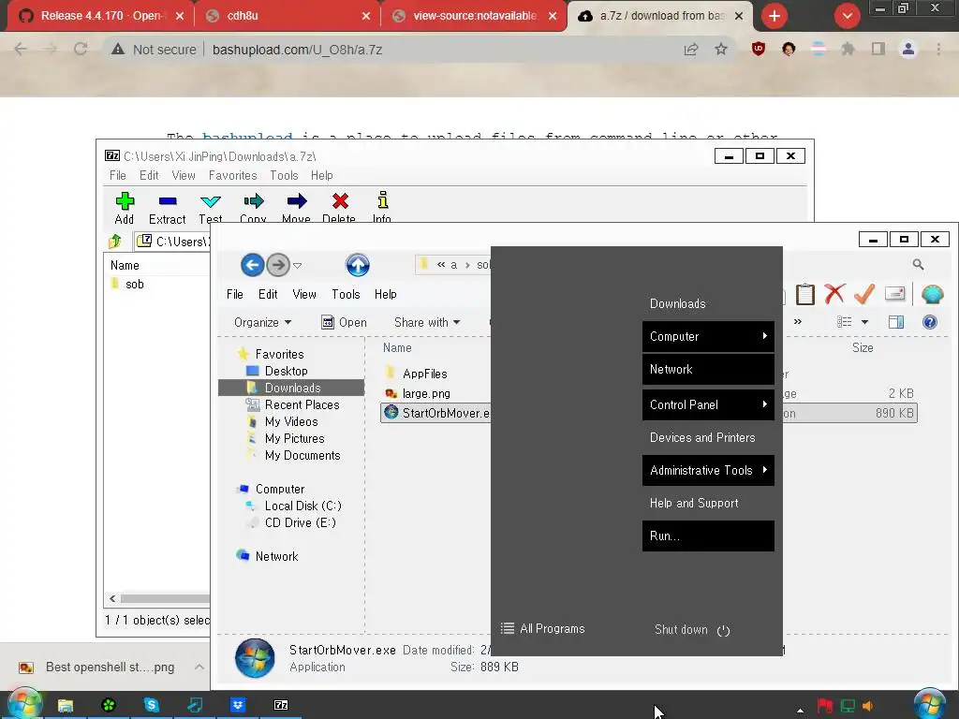Image resolution: width=959 pixels, height=719 pixels.
Task: Click the orange checkmark Properties icon
Action: tap(864, 294)
